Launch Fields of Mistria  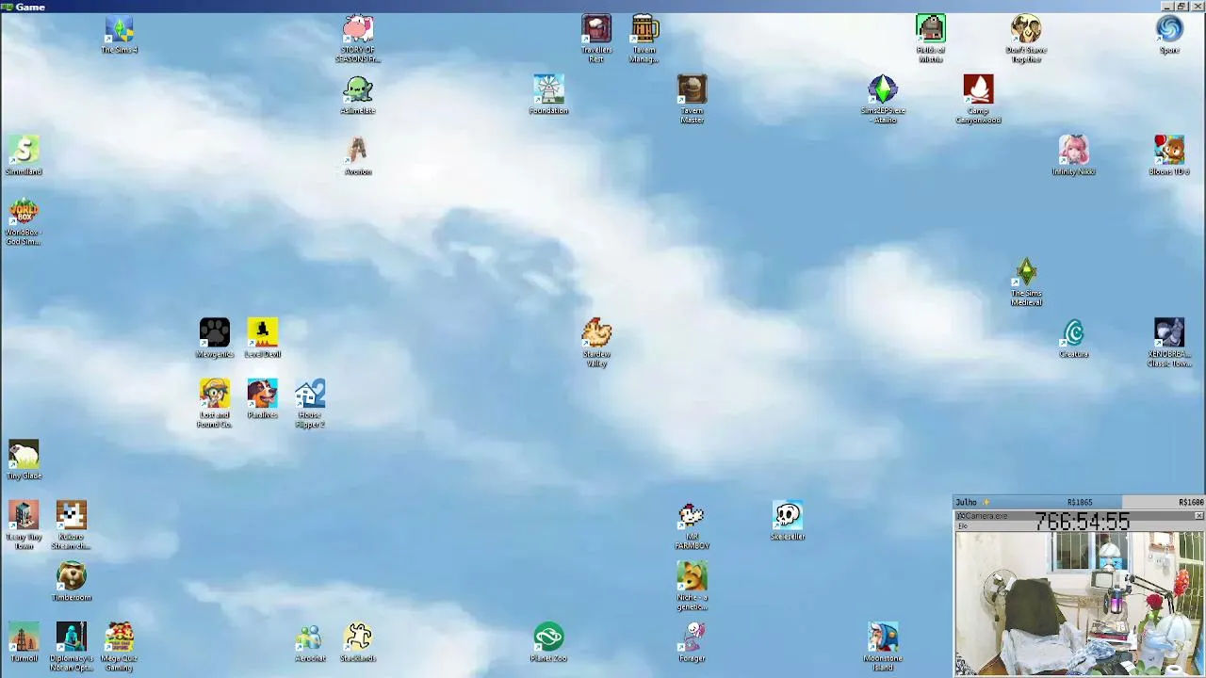pos(930,29)
